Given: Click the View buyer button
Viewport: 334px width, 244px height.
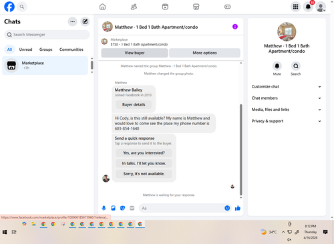Looking at the screenshot, I should point(134,53).
